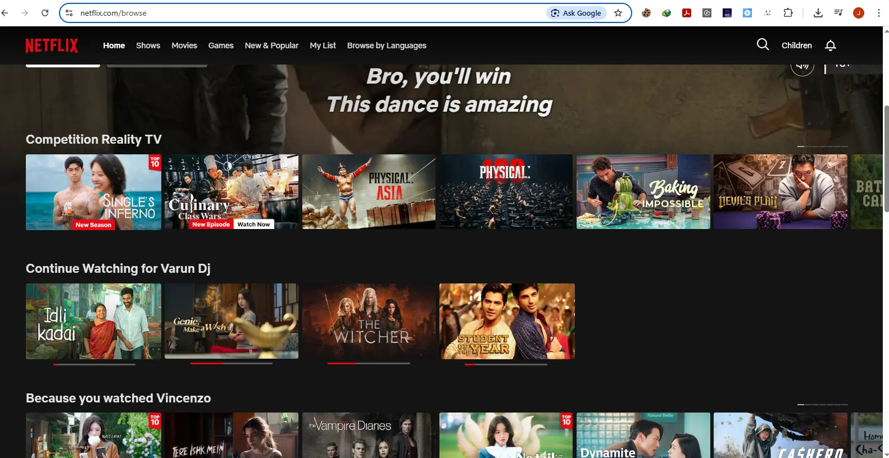Click the Witcher progress bar
The width and height of the screenshot is (889, 458).
pyautogui.click(x=369, y=364)
